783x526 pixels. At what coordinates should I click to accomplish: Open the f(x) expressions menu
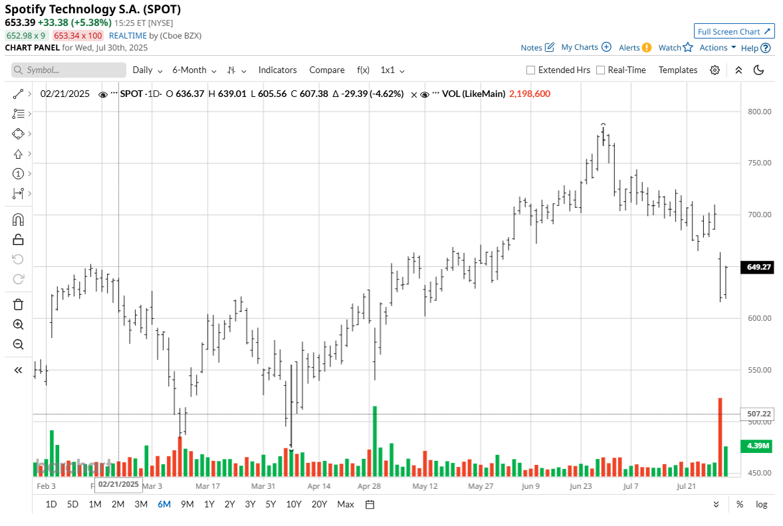(363, 70)
